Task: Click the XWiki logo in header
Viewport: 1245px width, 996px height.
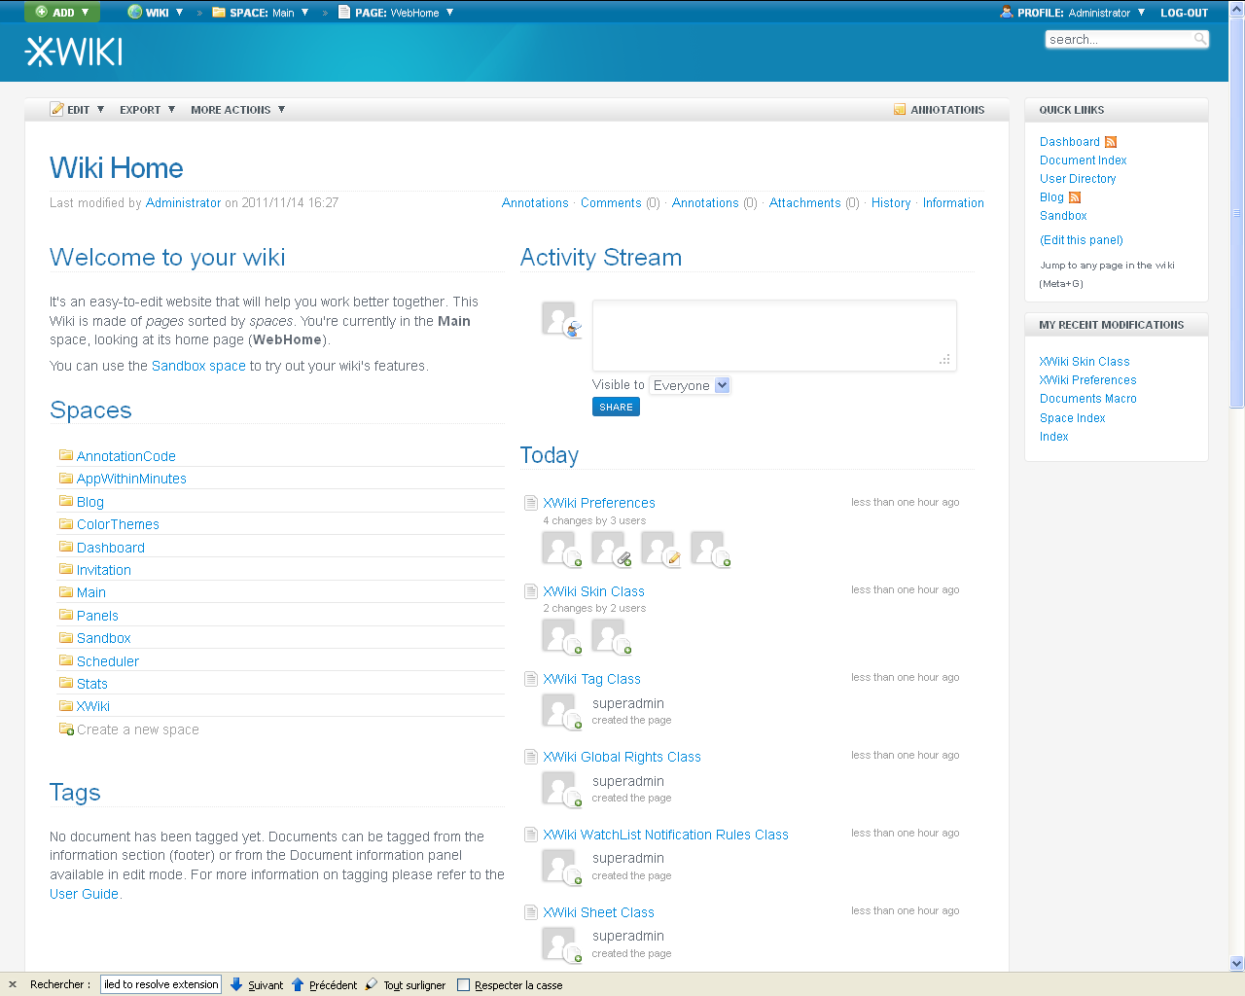Action: pyautogui.click(x=74, y=52)
